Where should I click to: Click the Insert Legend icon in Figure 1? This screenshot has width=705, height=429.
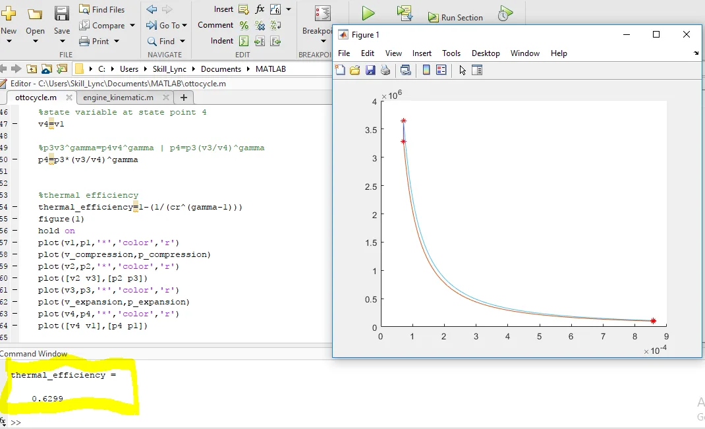point(441,70)
